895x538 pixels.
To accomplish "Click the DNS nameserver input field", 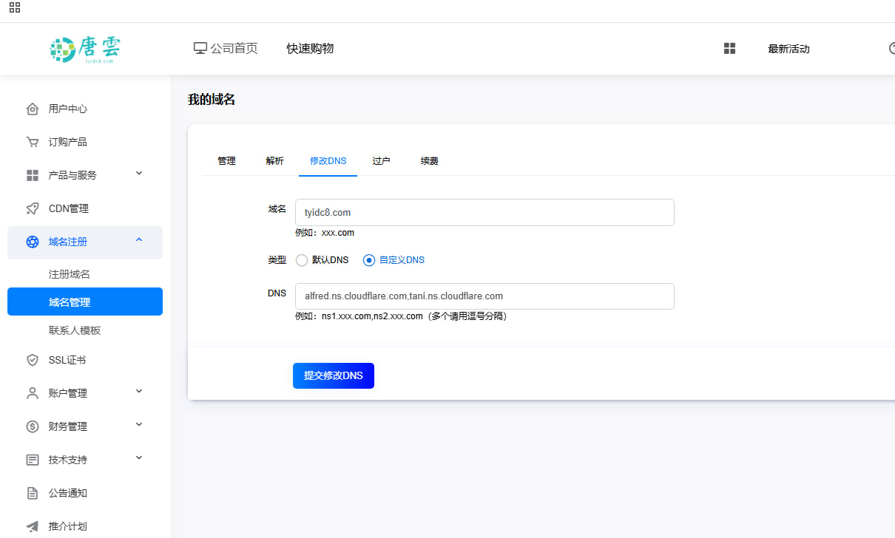I will click(x=484, y=296).
